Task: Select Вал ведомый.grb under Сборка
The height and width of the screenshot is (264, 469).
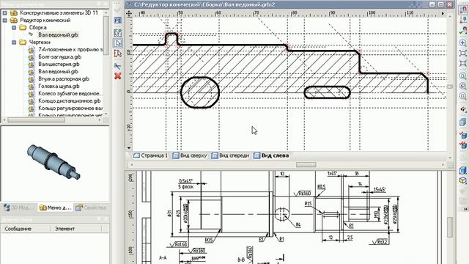Action: [58, 34]
